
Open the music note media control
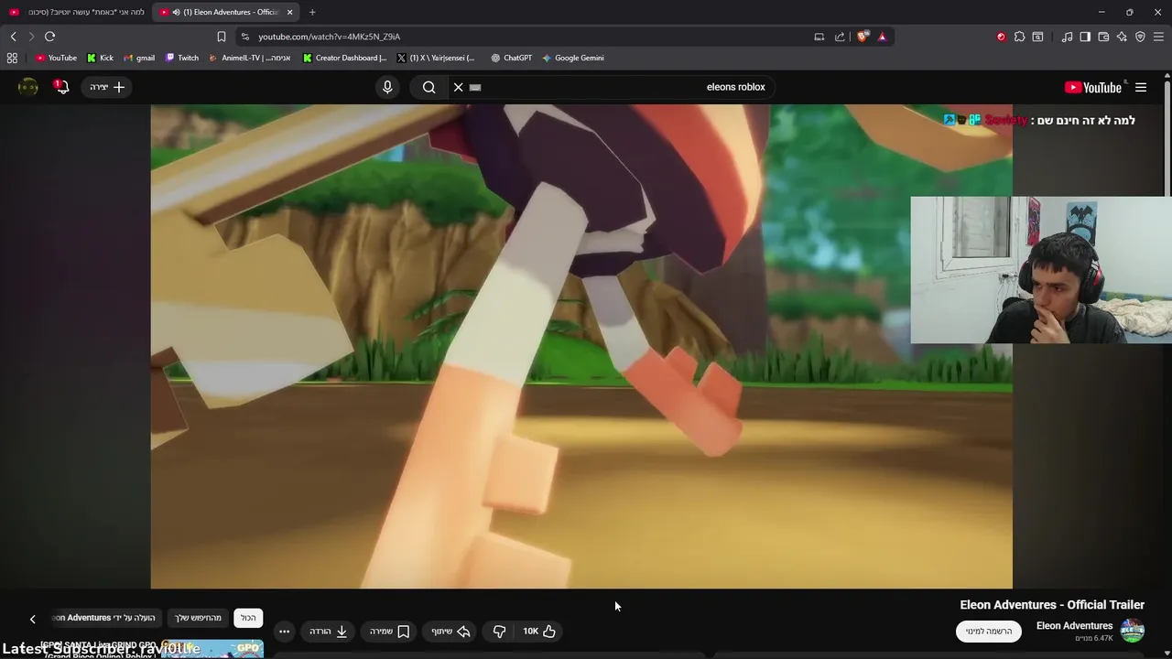(x=1067, y=37)
